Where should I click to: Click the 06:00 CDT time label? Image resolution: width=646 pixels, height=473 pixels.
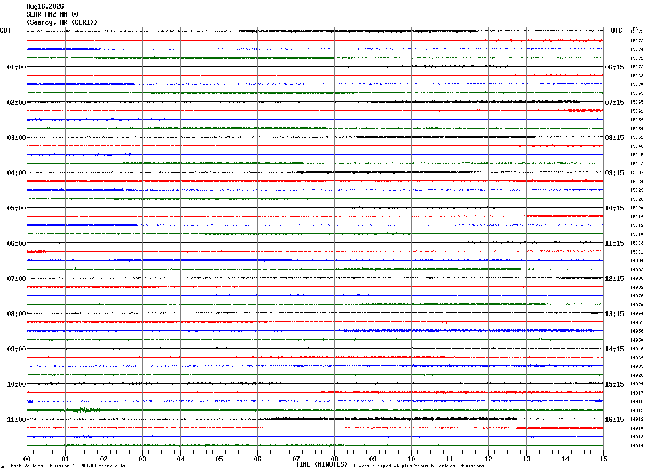coord(17,243)
